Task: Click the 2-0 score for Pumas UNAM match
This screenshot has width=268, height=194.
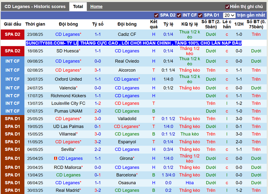Action: tap(98, 111)
